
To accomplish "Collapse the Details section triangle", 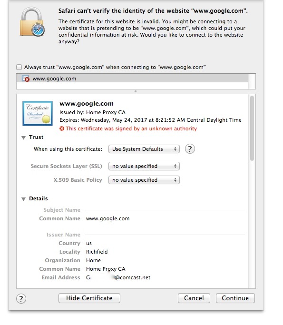I will [x=24, y=199].
